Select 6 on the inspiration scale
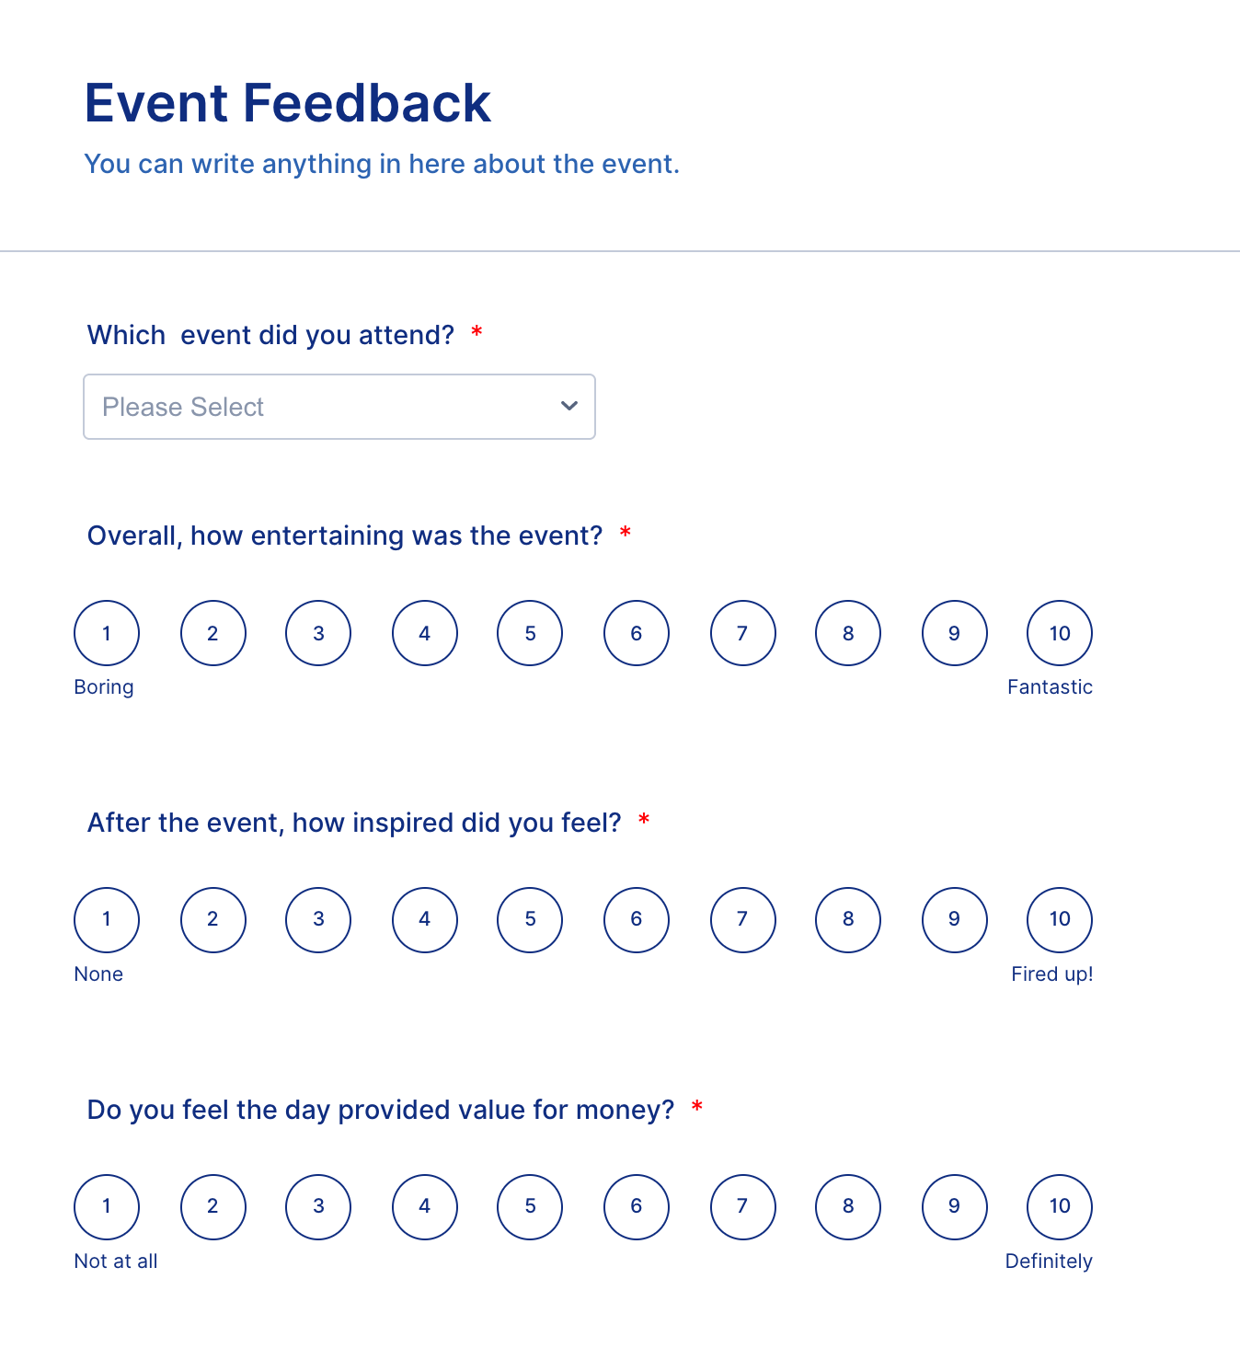This screenshot has height=1371, width=1240. pos(636,919)
